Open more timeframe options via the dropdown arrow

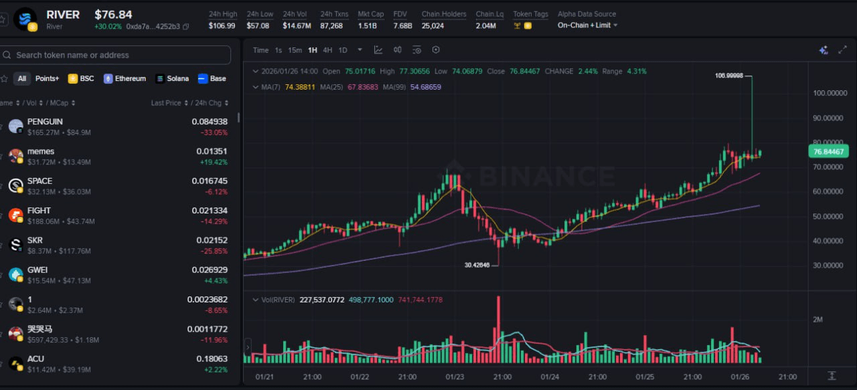[x=360, y=50]
